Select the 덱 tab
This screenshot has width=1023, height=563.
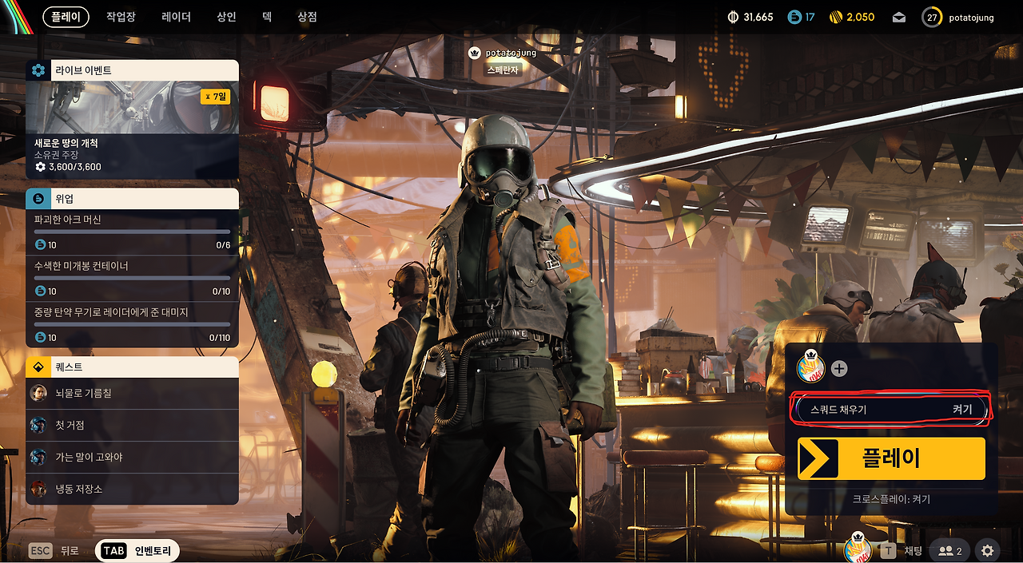tap(267, 17)
